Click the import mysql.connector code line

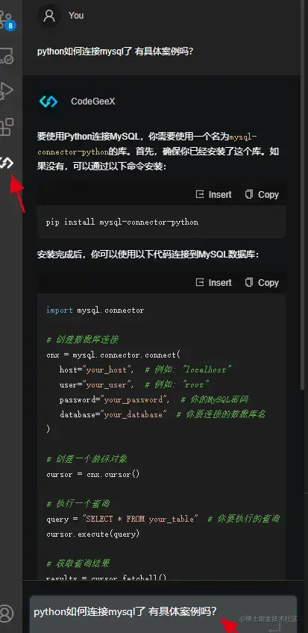coord(95,310)
